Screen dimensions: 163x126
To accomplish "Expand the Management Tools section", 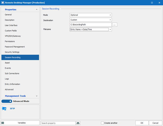I will click(x=37, y=96).
